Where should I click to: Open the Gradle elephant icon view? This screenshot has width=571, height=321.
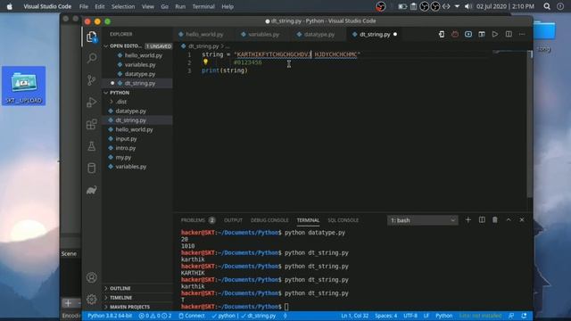pos(92,190)
